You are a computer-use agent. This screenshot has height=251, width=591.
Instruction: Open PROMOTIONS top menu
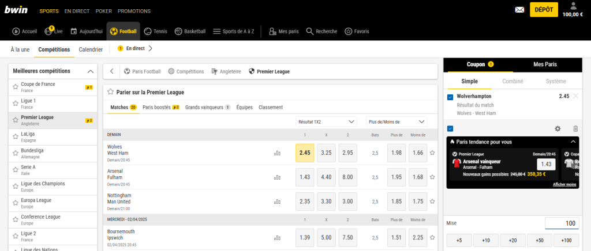(x=134, y=11)
